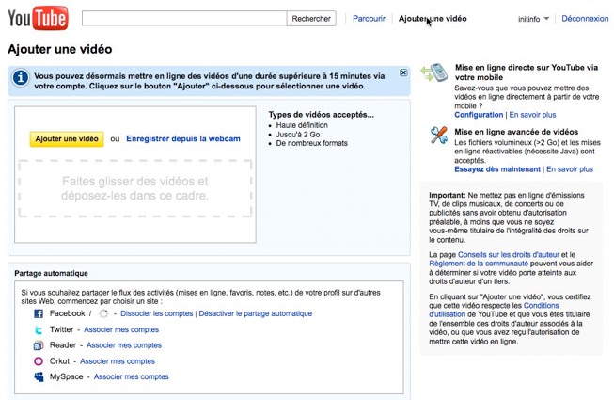Viewport: 614px width, 400px height.
Task: Click the yellow Ajouter une vidéo button
Action: click(x=67, y=139)
